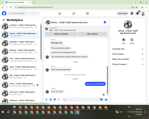Image resolution: width=149 pixels, height=119 pixels.
Task: Open the account profile avatar menu
Action: [143, 13]
